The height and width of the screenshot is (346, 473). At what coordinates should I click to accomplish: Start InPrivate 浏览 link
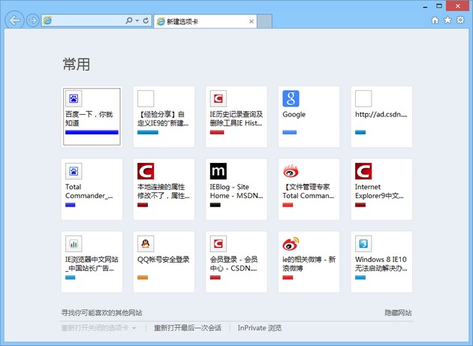[x=260, y=328]
